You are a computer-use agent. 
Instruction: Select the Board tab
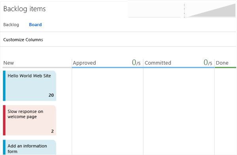pyautogui.click(x=35, y=25)
